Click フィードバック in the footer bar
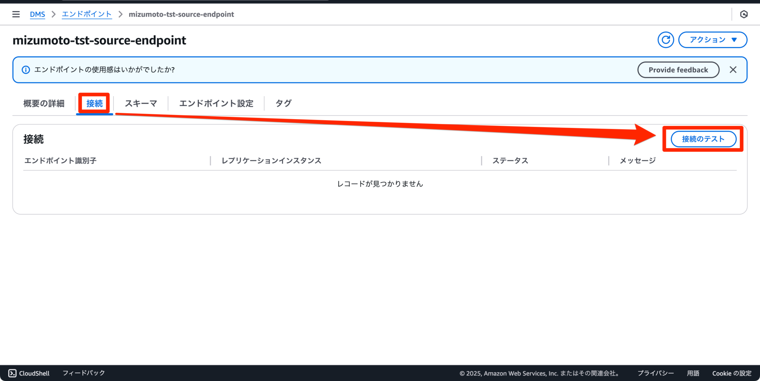Viewport: 760px width, 381px height. [83, 373]
